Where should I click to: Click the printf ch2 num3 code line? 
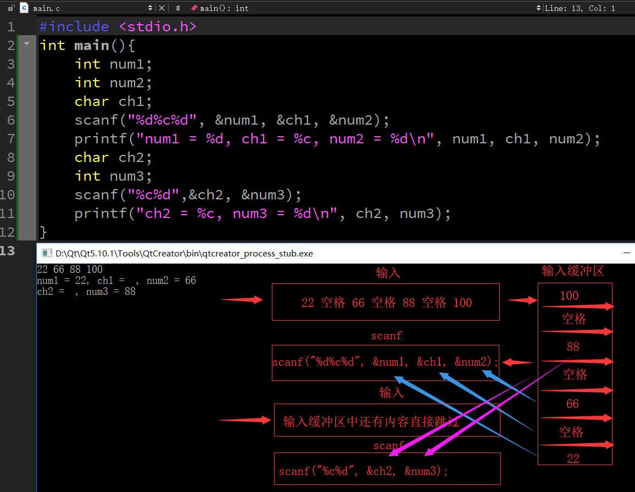point(263,214)
